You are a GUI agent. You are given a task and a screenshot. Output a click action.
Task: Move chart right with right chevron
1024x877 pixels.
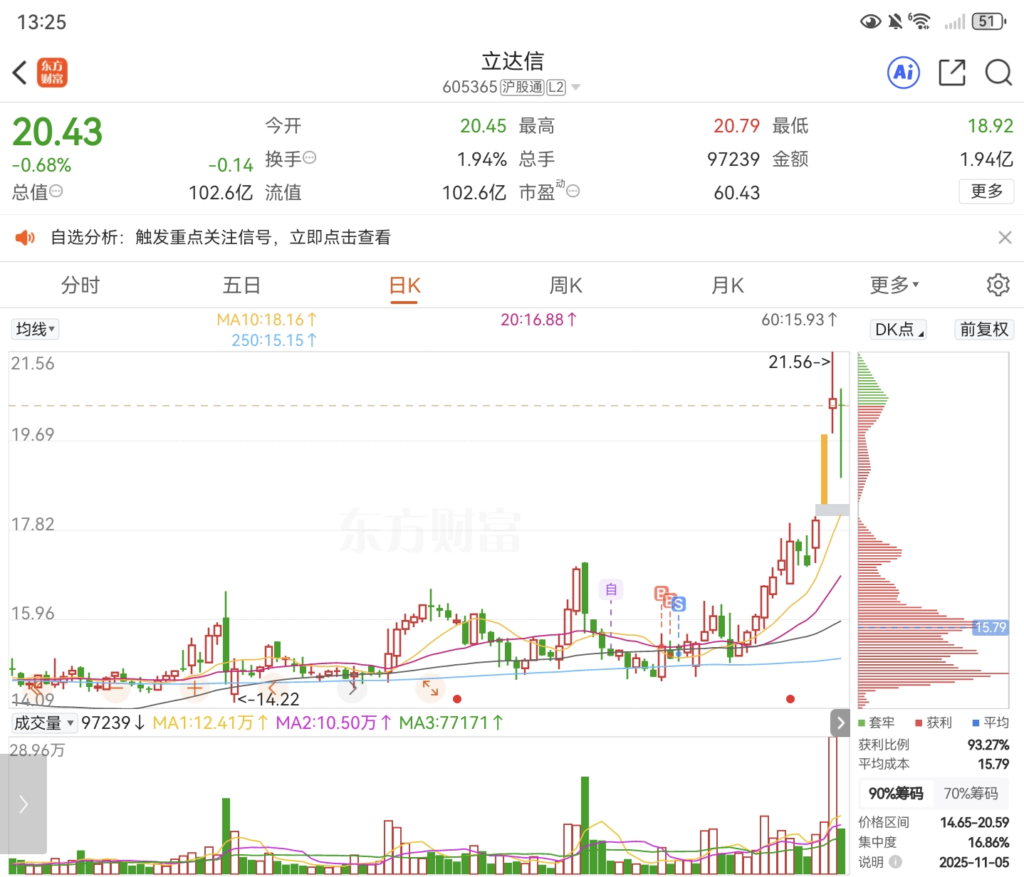click(352, 688)
